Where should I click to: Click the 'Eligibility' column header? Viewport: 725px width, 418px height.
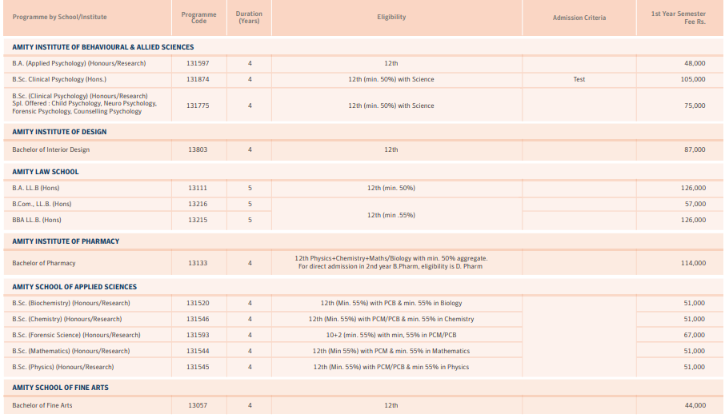click(391, 17)
